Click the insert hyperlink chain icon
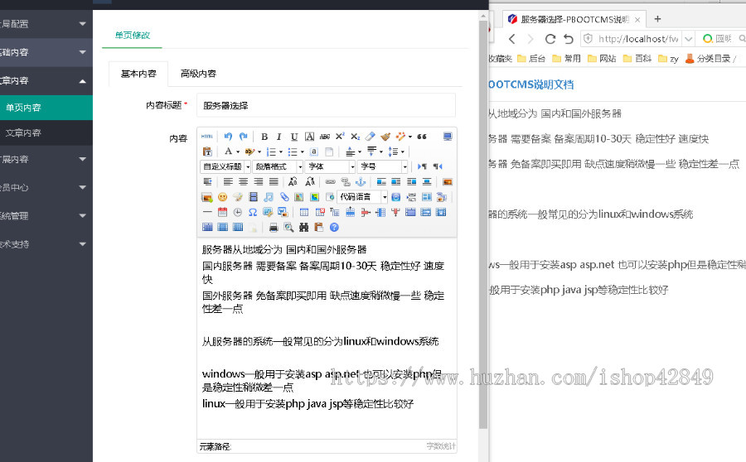 [330, 181]
